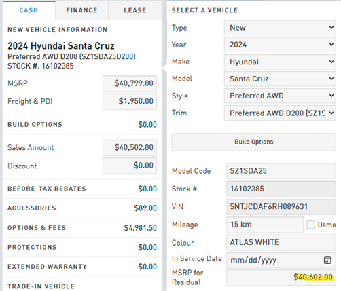Expand the BUILD OPTIONS section row

point(82,125)
